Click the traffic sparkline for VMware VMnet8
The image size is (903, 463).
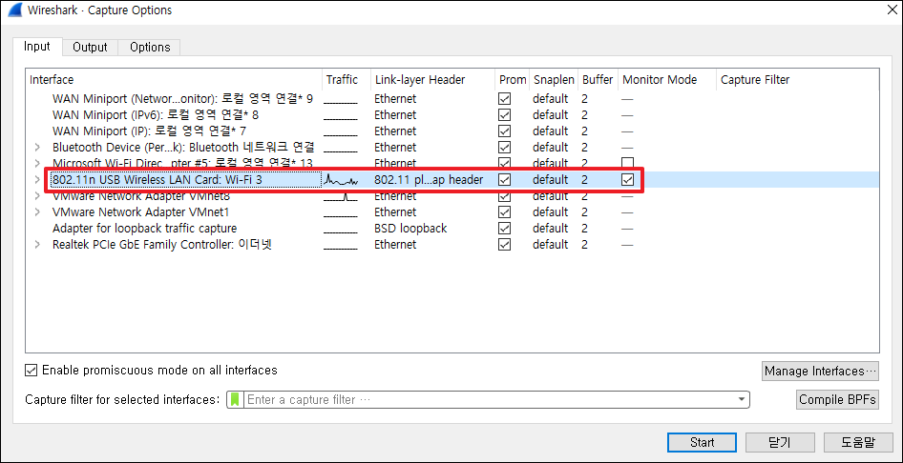(341, 196)
